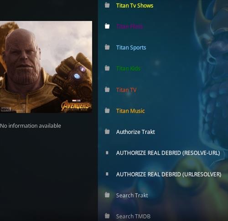The width and height of the screenshot is (228, 221).
Task: Select the Titan Music folder icon
Action: pyautogui.click(x=107, y=110)
